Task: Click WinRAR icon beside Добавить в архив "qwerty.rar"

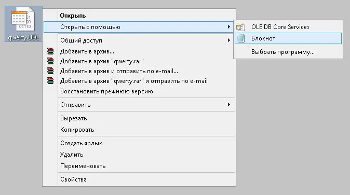Action: click(50, 61)
